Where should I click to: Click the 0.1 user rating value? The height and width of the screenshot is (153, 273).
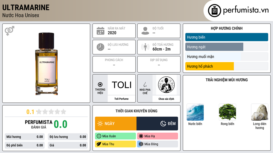pos(30,112)
